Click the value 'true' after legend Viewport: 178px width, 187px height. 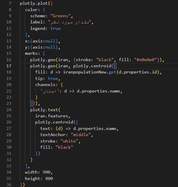point(55,28)
